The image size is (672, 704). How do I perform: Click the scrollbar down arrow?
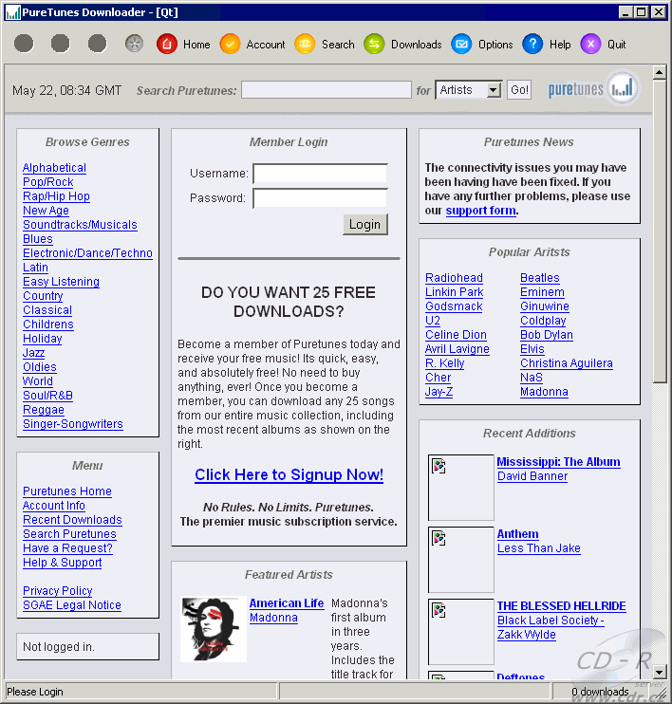(659, 672)
